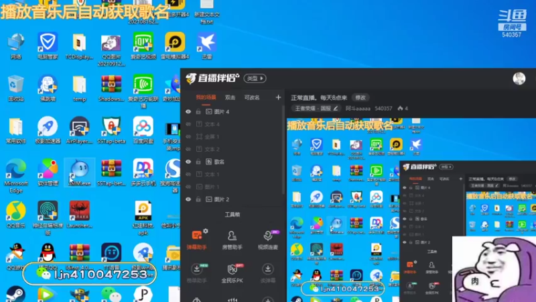536x302 pixels.
Task: Open 爱奇艺视频 desktop shortcut
Action: [143, 46]
